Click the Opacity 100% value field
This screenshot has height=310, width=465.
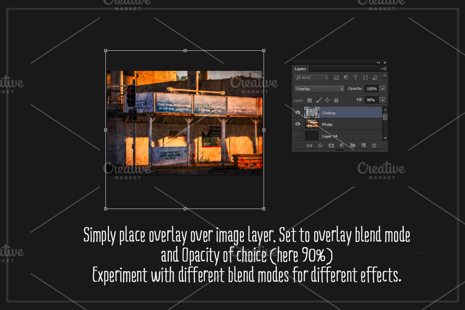pyautogui.click(x=372, y=89)
